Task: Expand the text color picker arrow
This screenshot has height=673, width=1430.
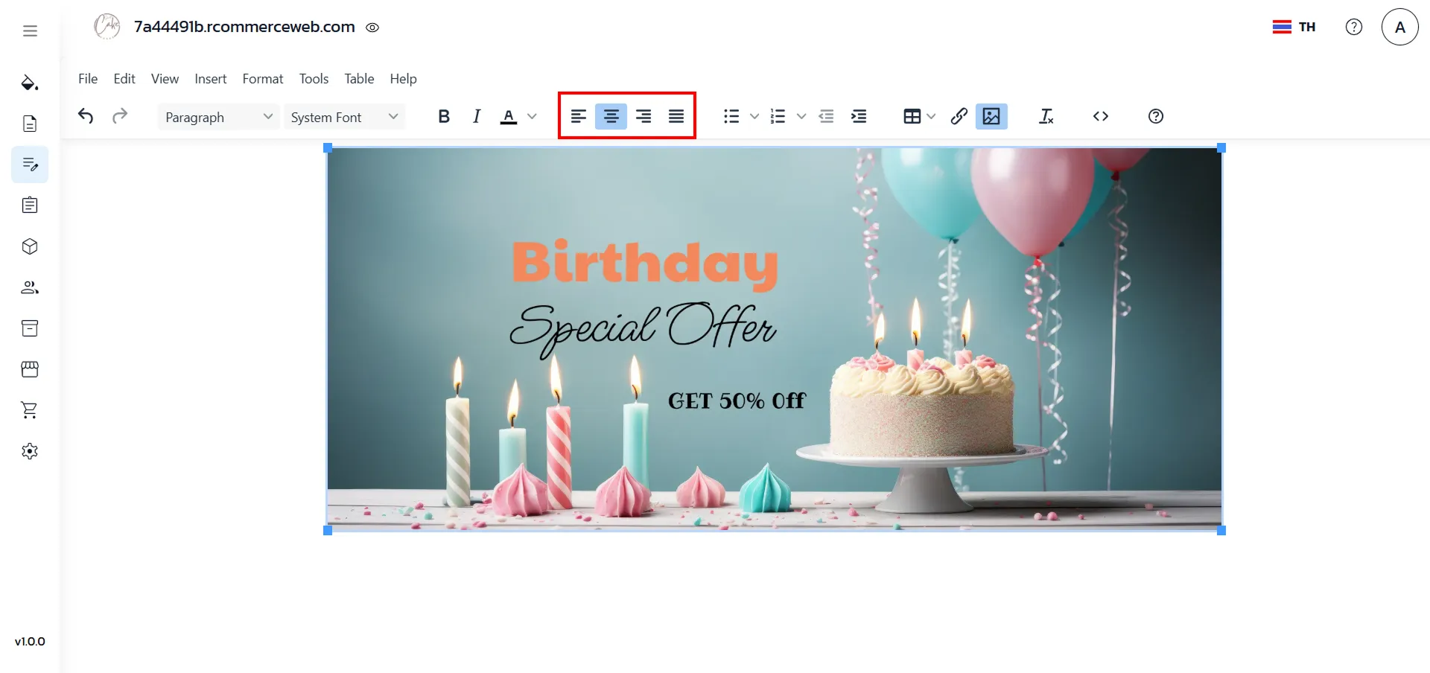Action: click(532, 116)
